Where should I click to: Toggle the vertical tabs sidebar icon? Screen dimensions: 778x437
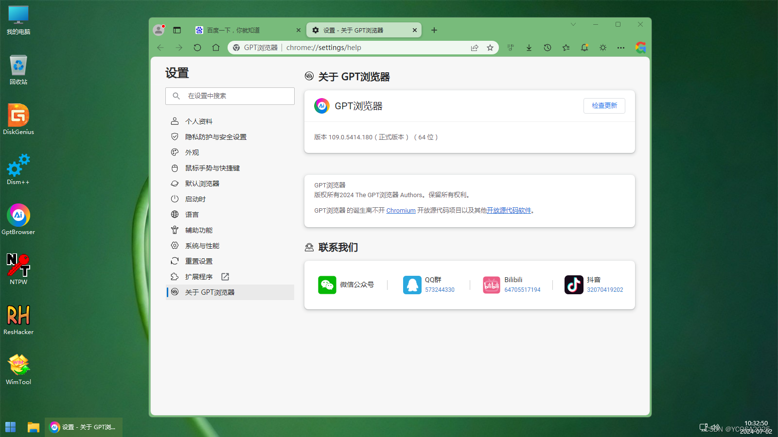click(x=177, y=30)
